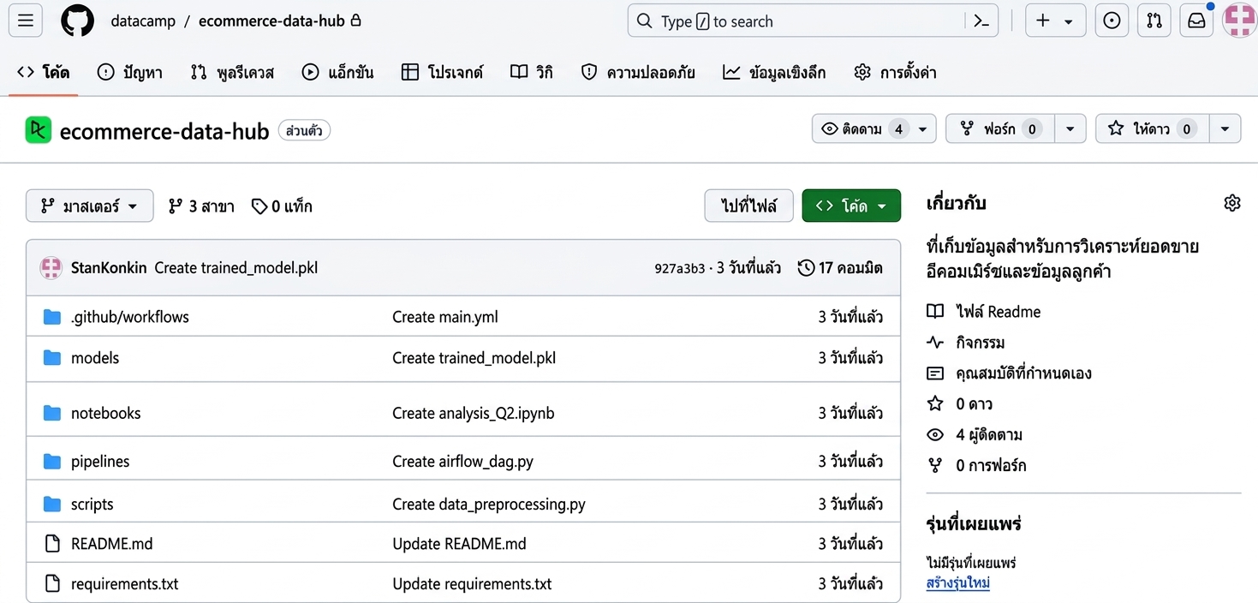Open the 17 คอมมิต history link
1258x603 pixels.
(x=840, y=268)
